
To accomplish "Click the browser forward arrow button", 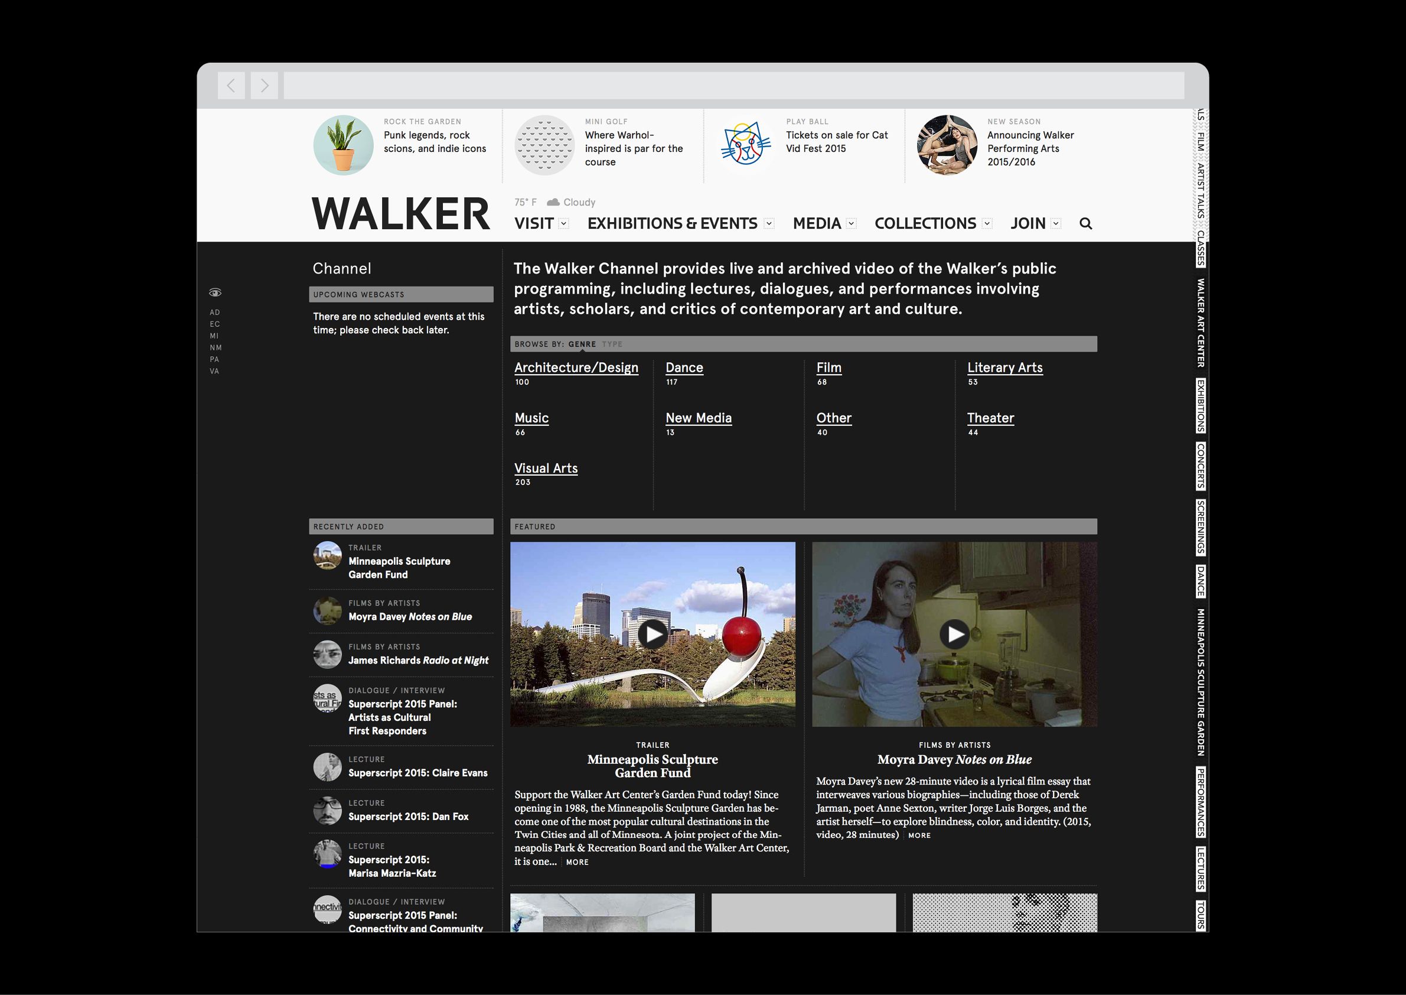I will [x=265, y=85].
